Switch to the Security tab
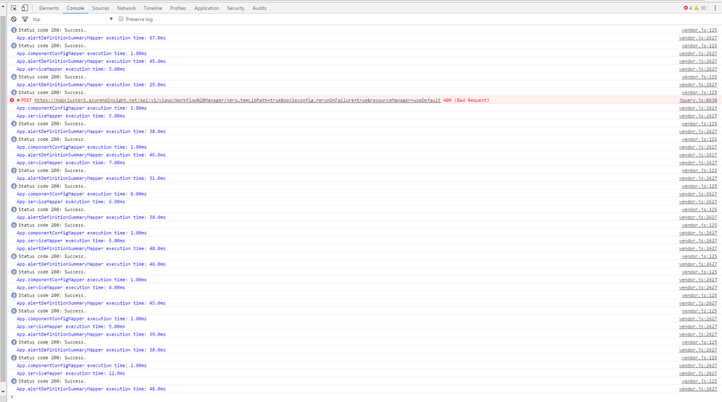This screenshot has width=722, height=402. click(x=236, y=8)
